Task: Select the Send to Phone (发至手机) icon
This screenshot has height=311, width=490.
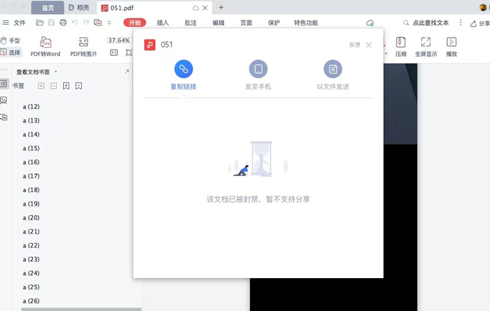Action: [258, 69]
